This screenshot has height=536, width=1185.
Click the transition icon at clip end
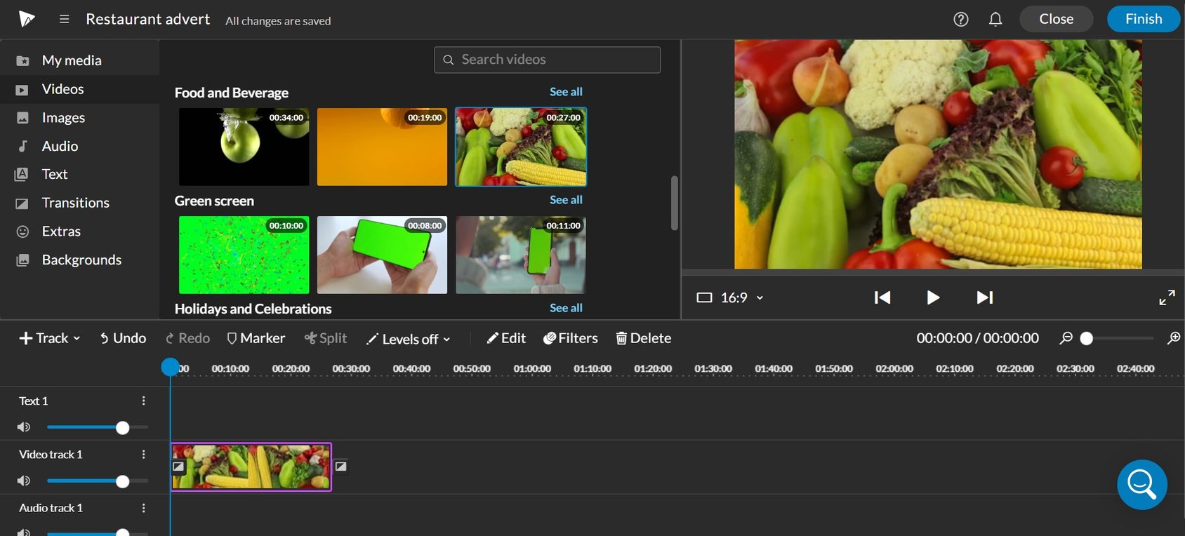(340, 466)
